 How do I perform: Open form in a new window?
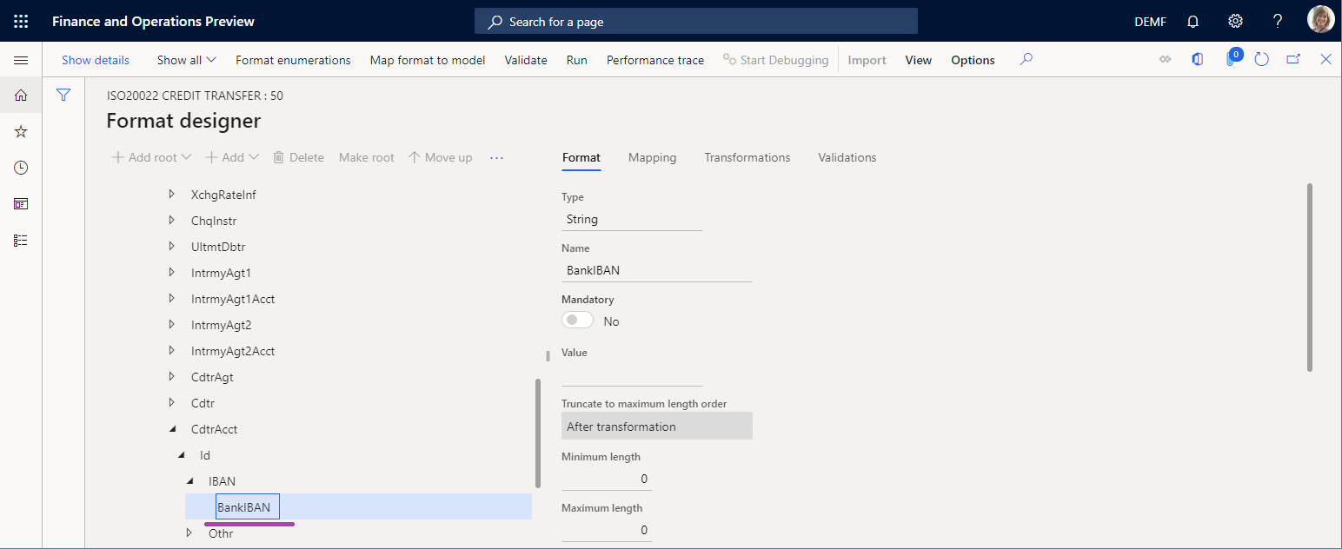click(1292, 59)
